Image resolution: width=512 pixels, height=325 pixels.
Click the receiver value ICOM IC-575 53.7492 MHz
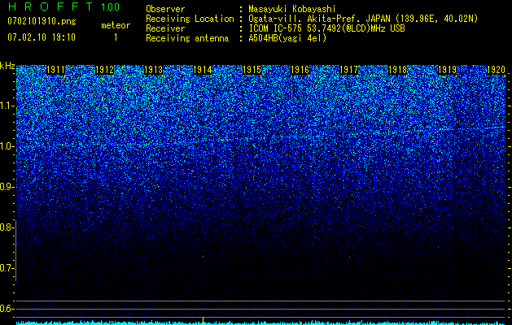point(326,28)
